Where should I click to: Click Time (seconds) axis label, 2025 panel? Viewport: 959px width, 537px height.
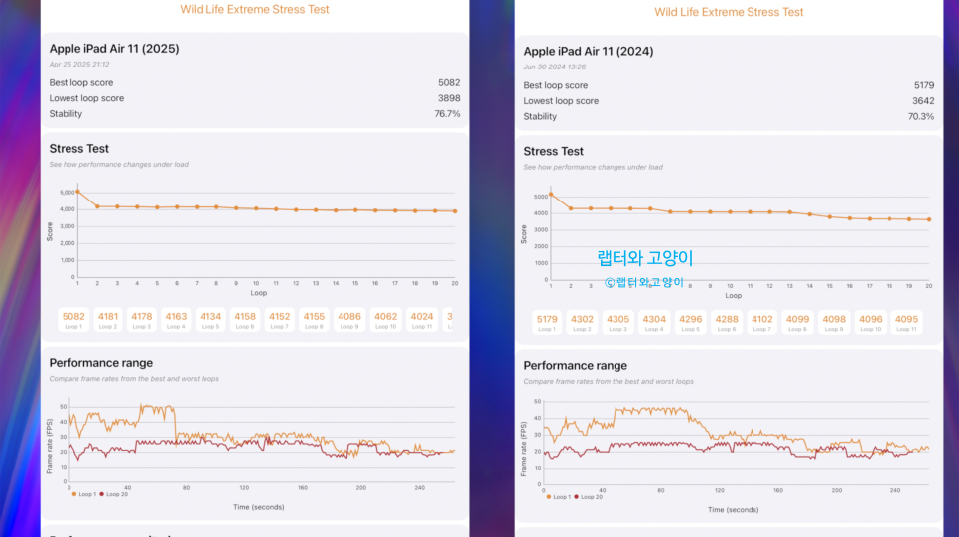click(259, 507)
